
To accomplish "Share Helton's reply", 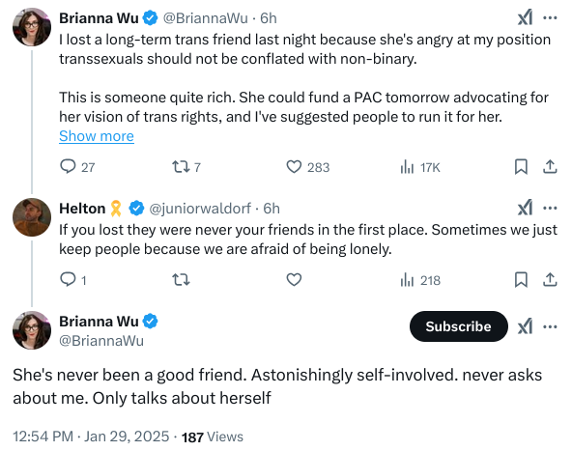I will click(550, 280).
